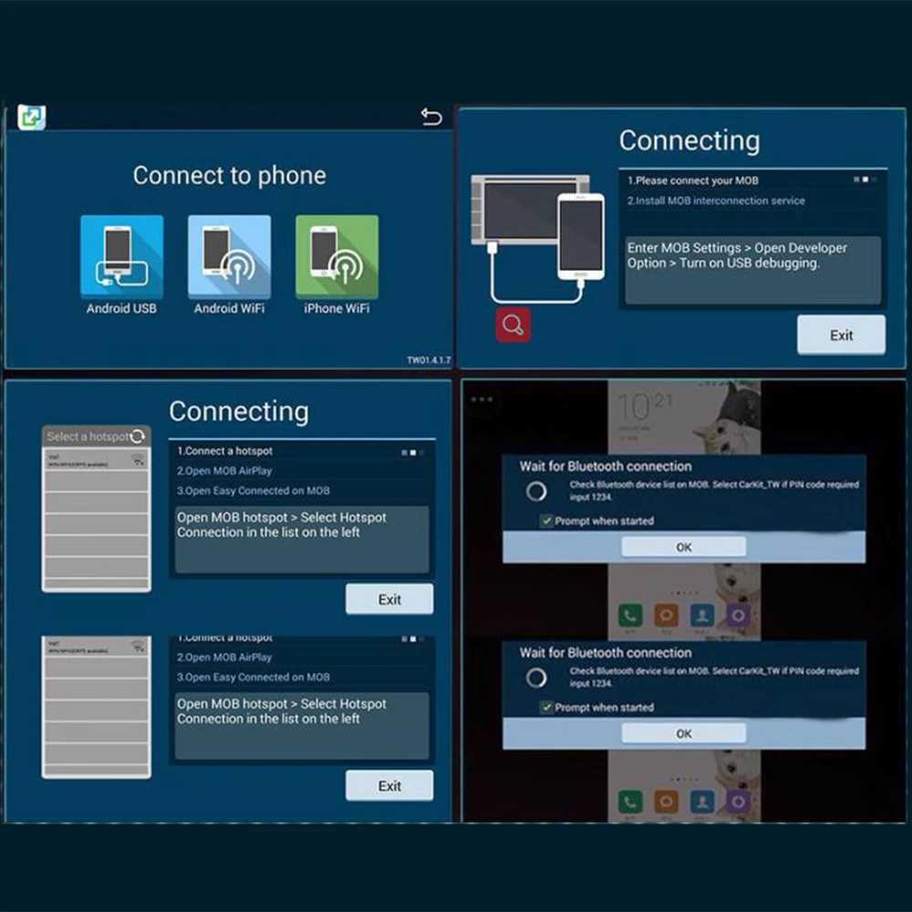
Task: Click OK in upper Bluetooth dialog
Action: click(x=684, y=546)
